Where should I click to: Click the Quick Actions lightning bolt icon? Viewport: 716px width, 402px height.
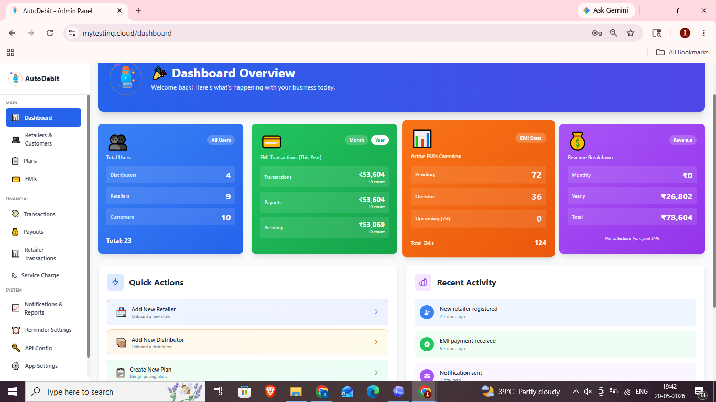(x=115, y=282)
